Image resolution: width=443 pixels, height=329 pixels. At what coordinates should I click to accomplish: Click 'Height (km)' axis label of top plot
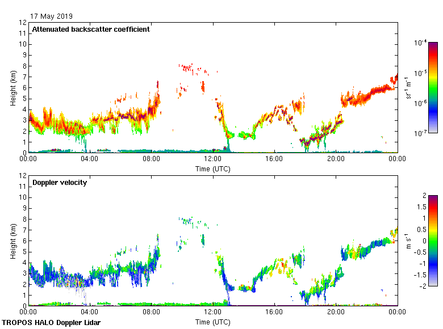(x=12, y=87)
